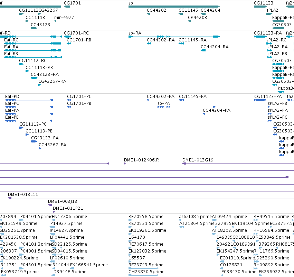Select the CG11123-PA protein label
This screenshot has width=294, height=277.
[x=268, y=97]
